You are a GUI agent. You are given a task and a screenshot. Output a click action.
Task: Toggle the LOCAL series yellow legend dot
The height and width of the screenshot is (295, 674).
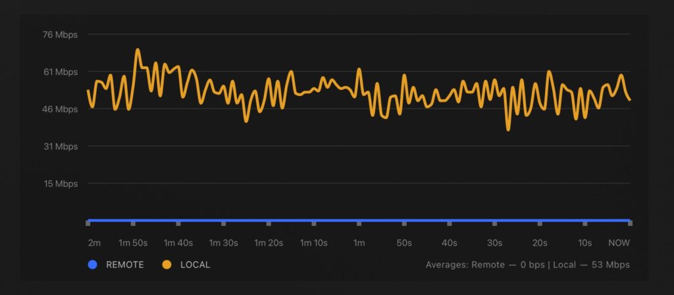pos(167,265)
